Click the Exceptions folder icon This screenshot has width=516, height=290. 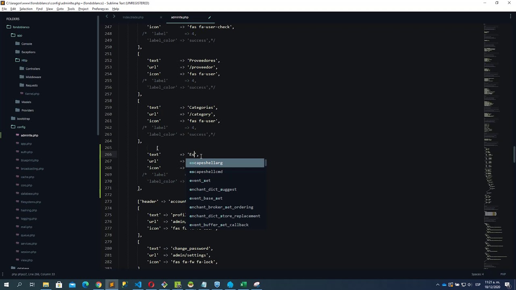pos(17,52)
